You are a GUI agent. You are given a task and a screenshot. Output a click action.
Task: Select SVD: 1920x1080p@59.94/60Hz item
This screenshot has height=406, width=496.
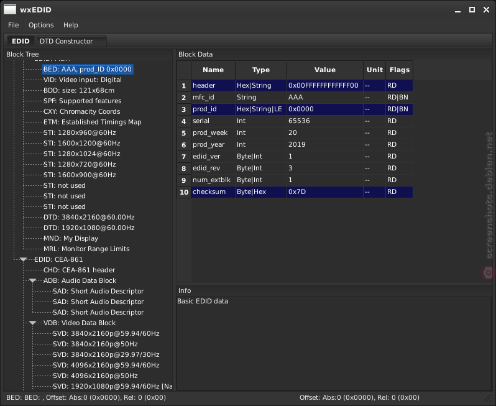pyautogui.click(x=113, y=386)
